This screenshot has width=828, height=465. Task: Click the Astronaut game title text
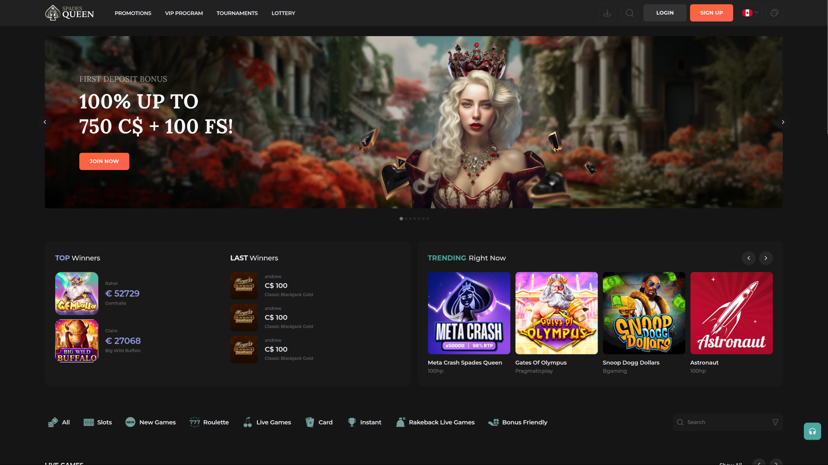point(704,363)
